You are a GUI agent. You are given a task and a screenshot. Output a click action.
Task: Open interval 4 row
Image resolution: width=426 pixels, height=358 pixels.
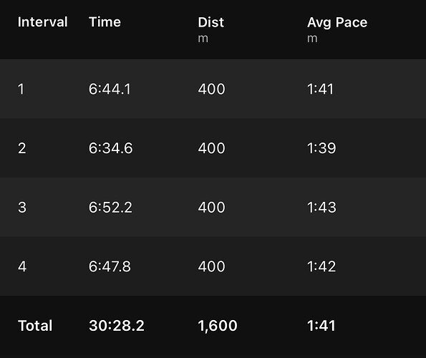pyautogui.click(x=213, y=266)
